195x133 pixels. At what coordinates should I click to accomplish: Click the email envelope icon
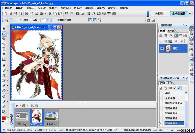tap(37, 13)
